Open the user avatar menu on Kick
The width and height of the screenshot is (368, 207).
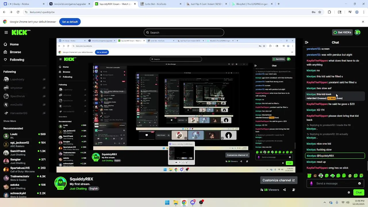[x=357, y=32]
